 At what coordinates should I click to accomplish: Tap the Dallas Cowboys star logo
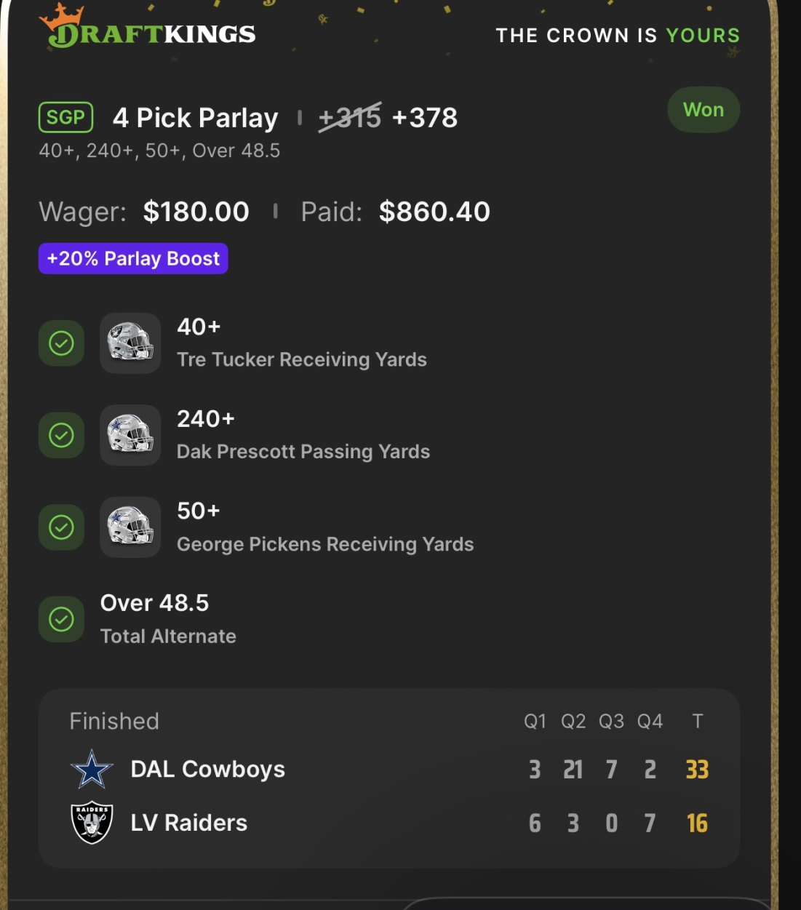pyautogui.click(x=92, y=770)
